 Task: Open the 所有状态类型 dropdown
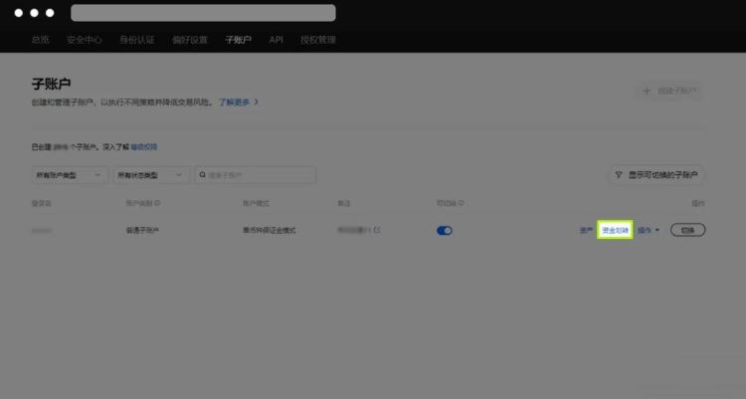click(152, 175)
